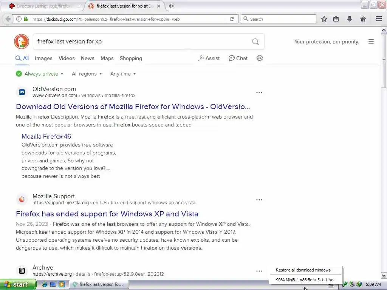Click the OldVersion.com site name
The image size is (387, 290).
click(54, 89)
